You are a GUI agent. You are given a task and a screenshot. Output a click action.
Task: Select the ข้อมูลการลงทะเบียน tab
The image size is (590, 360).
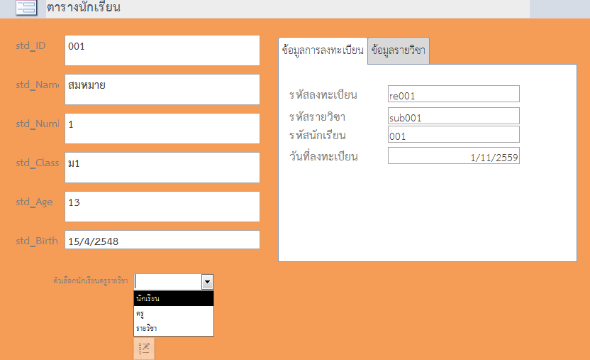tap(323, 51)
